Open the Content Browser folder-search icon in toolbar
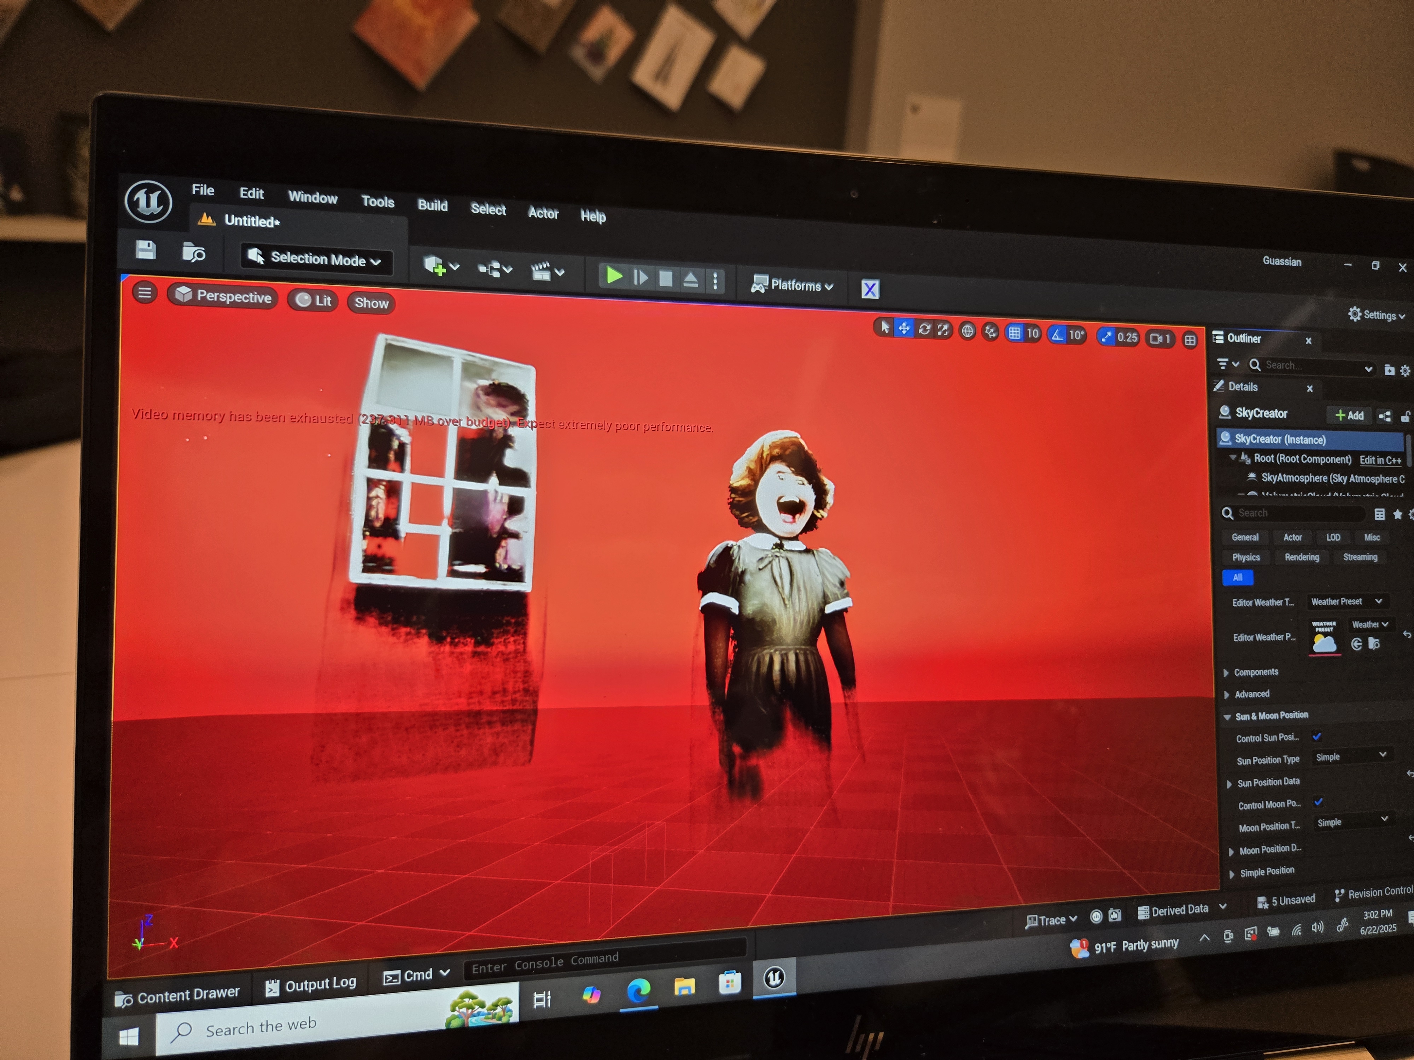The height and width of the screenshot is (1060, 1414). (193, 253)
